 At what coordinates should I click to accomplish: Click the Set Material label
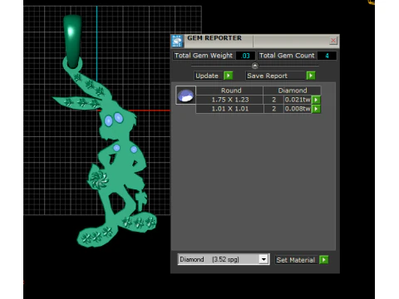pyautogui.click(x=296, y=260)
